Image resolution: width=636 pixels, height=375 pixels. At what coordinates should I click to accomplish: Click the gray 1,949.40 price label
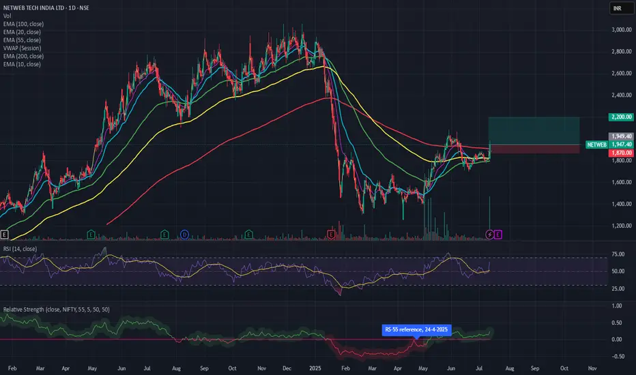click(x=621, y=136)
